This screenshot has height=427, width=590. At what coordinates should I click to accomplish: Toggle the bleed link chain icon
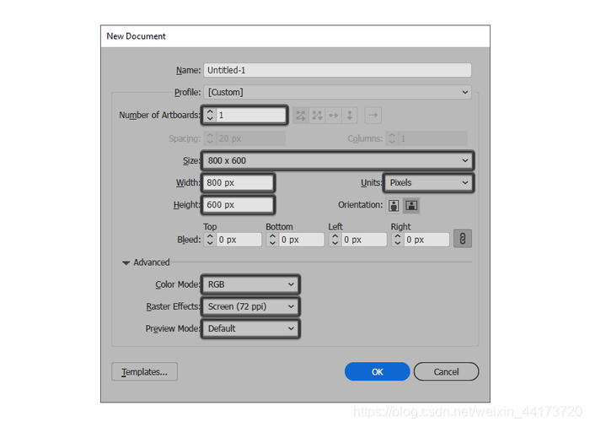463,239
